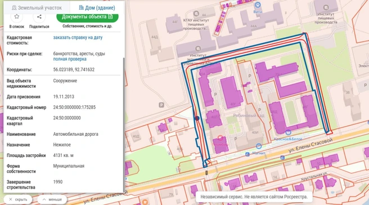The width and height of the screenshot is (369, 205).
Task: Click building 40Л on the map
Action: pos(214,118)
